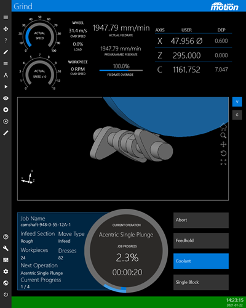Image resolution: width=246 pixels, height=308 pixels.
Task: Switch to the G view tab
Action: 237,115
